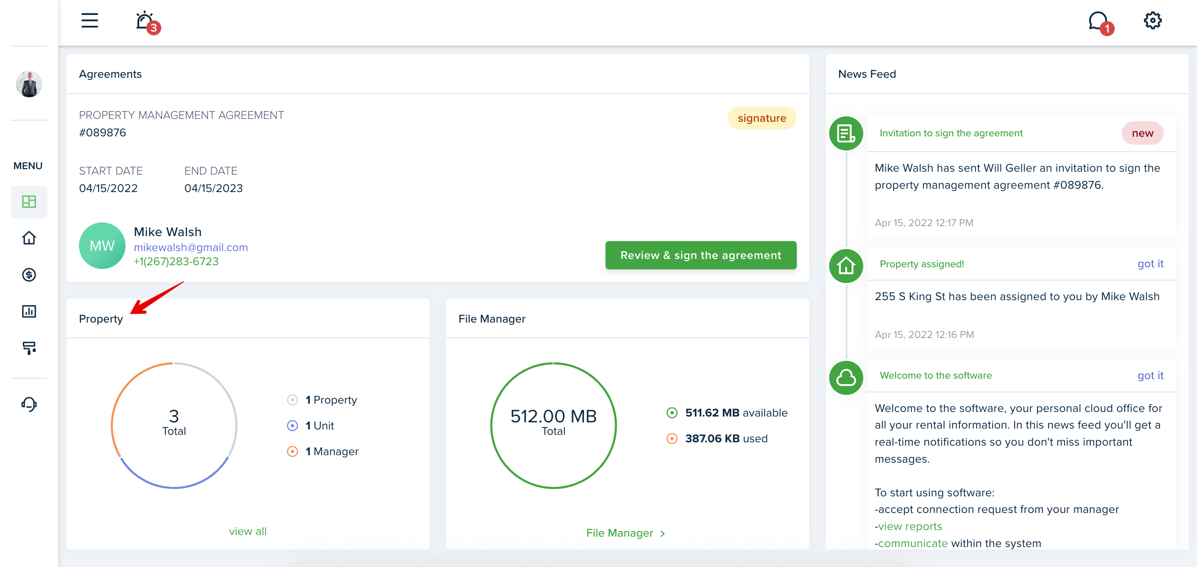Click Review & sign the agreement button
The height and width of the screenshot is (567, 1197).
[x=700, y=255]
